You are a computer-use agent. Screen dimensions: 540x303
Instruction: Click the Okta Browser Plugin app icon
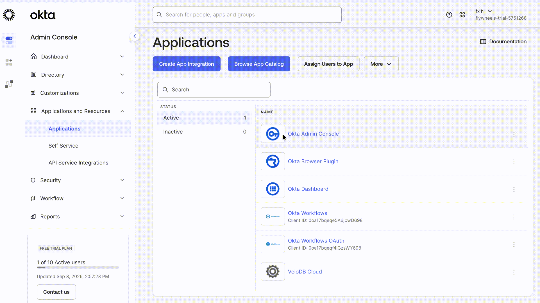(273, 161)
